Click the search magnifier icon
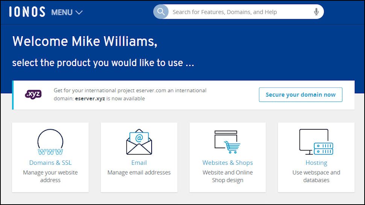This screenshot has width=365, height=205. click(x=161, y=12)
